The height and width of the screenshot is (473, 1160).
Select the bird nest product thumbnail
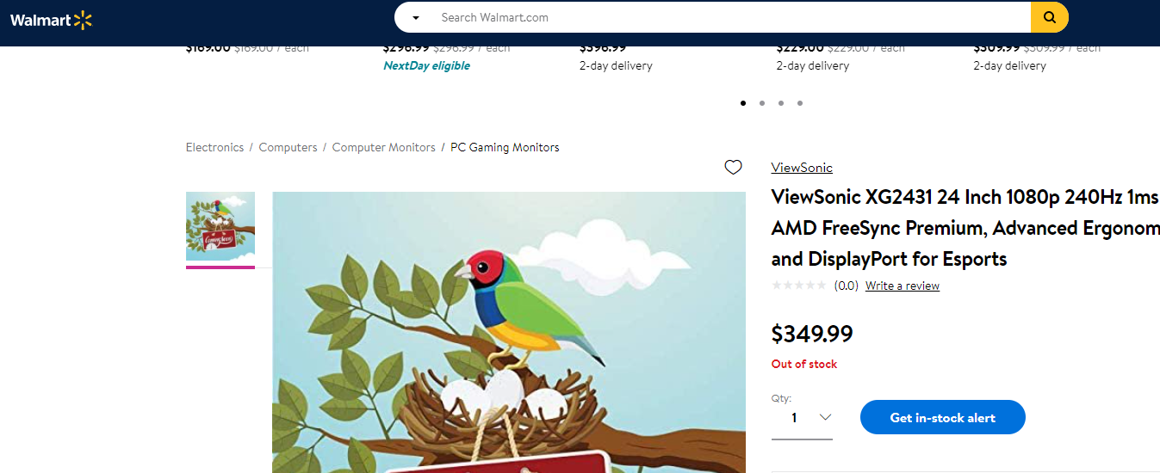(220, 226)
